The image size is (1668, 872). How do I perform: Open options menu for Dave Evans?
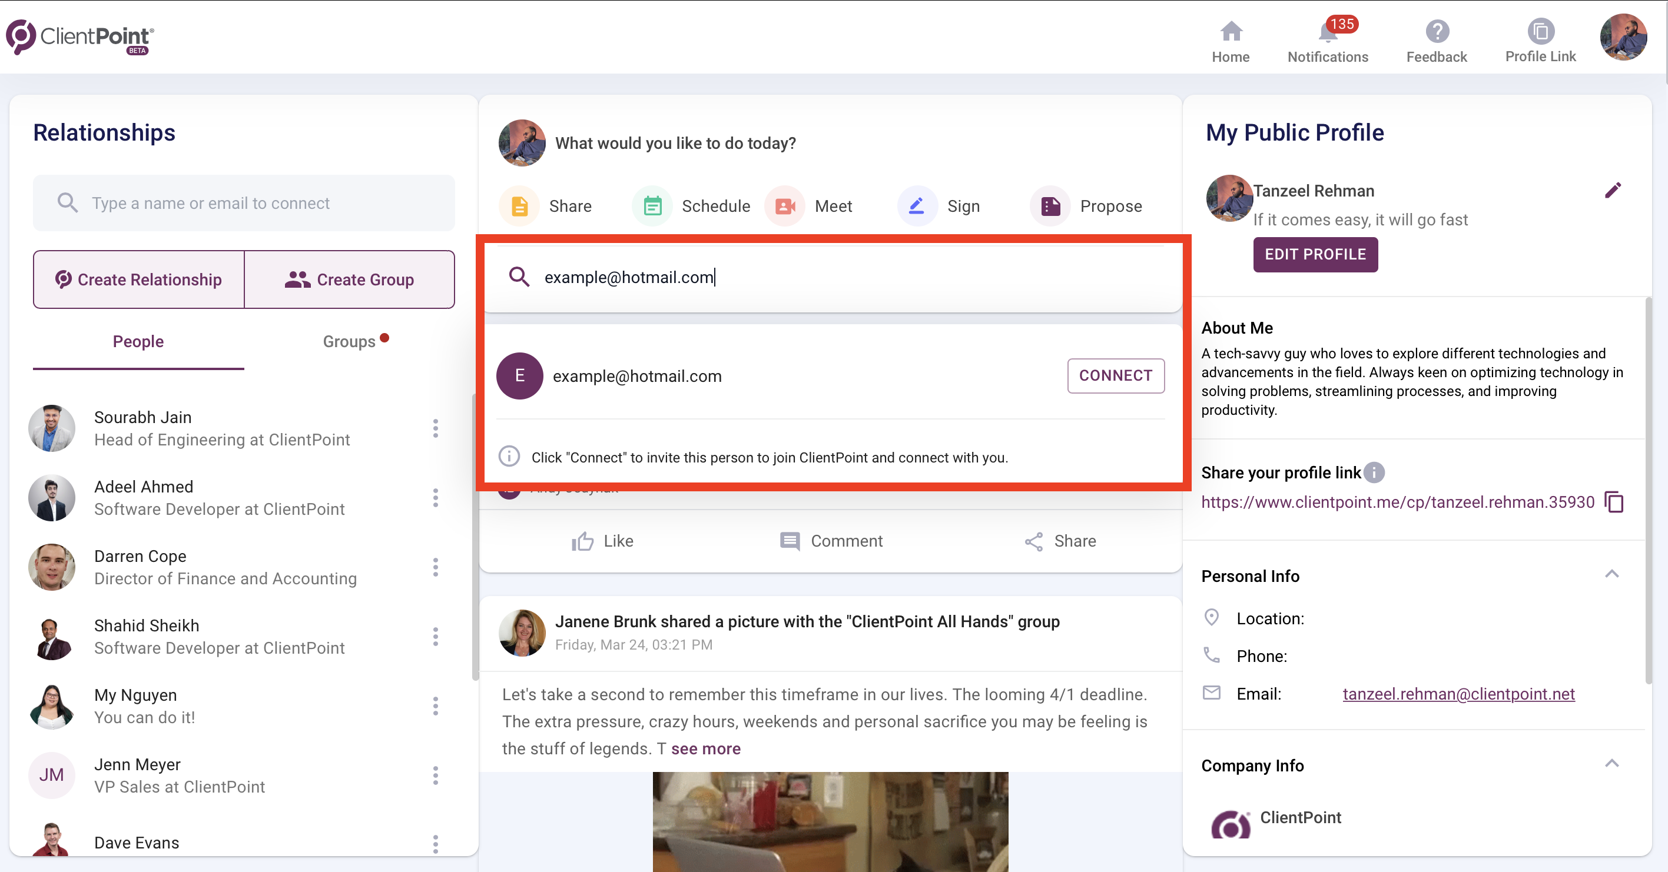pyautogui.click(x=435, y=844)
